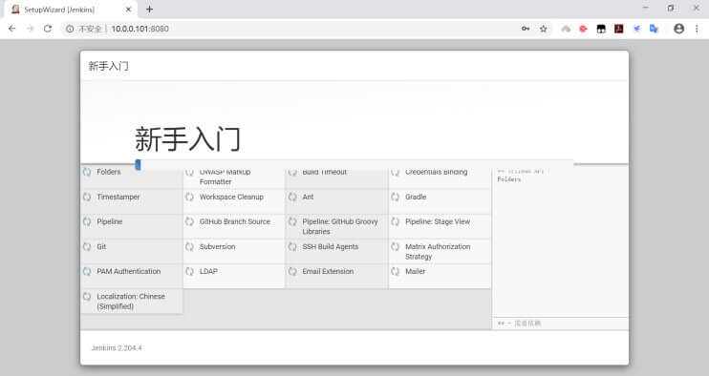Reload the Jenkins setup page

click(48, 29)
